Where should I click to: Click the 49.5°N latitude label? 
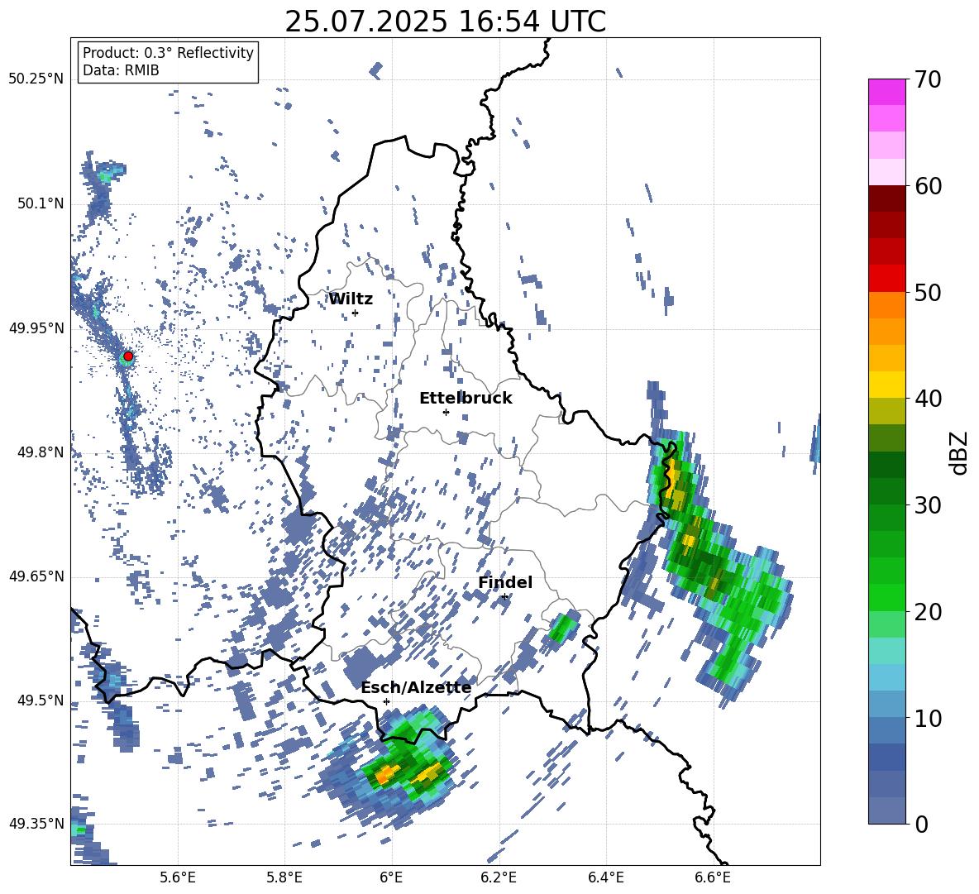41,700
